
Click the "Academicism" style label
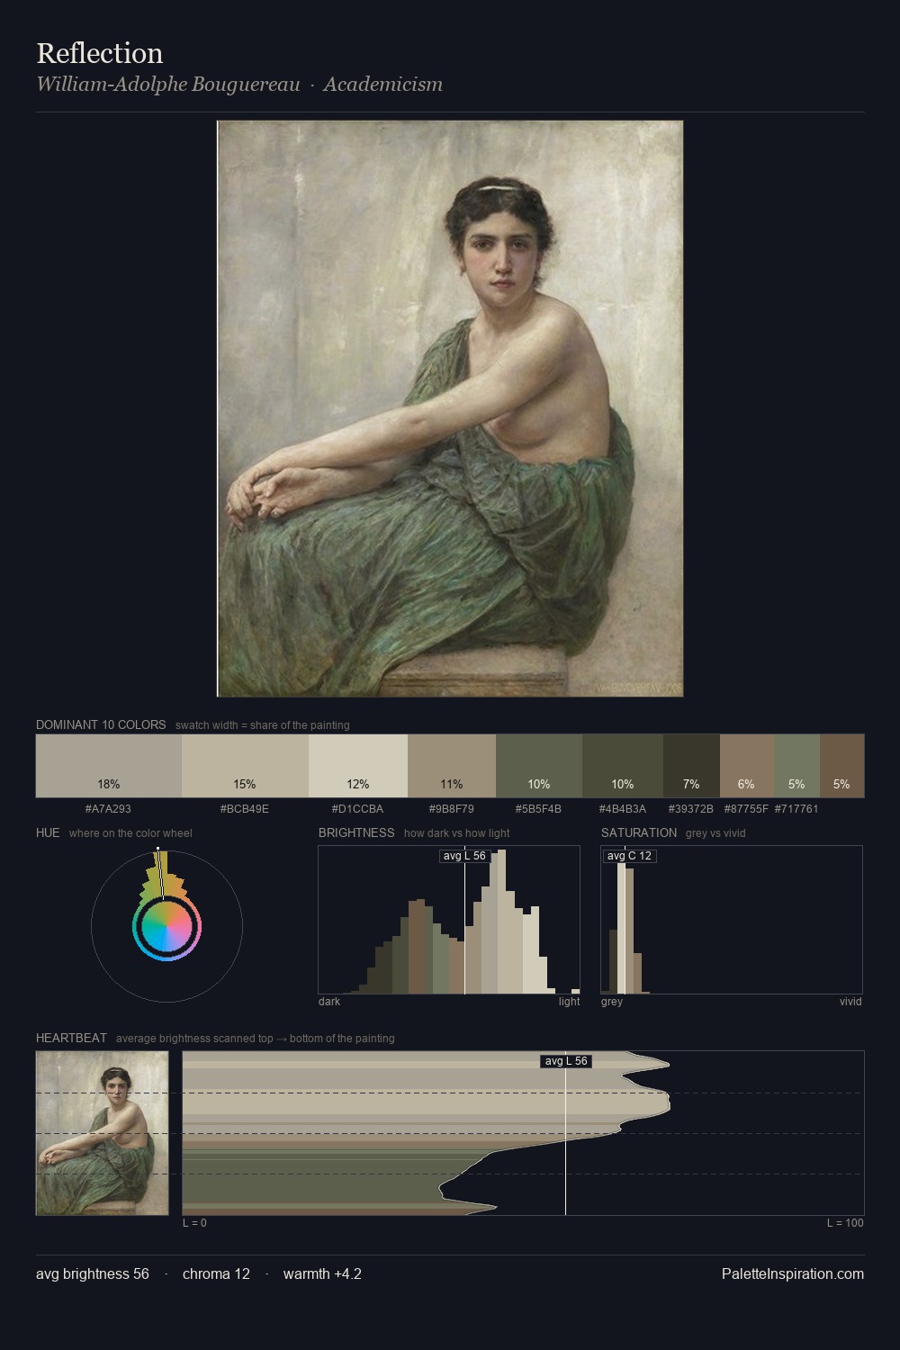(382, 85)
